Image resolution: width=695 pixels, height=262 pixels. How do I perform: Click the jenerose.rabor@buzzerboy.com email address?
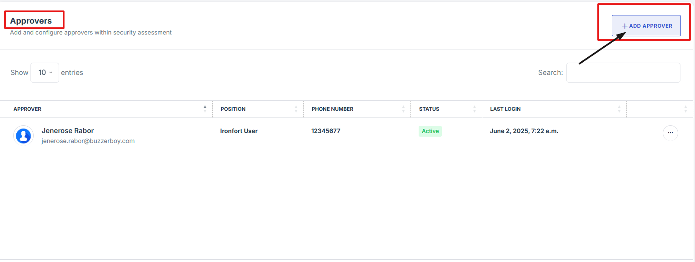coord(88,141)
